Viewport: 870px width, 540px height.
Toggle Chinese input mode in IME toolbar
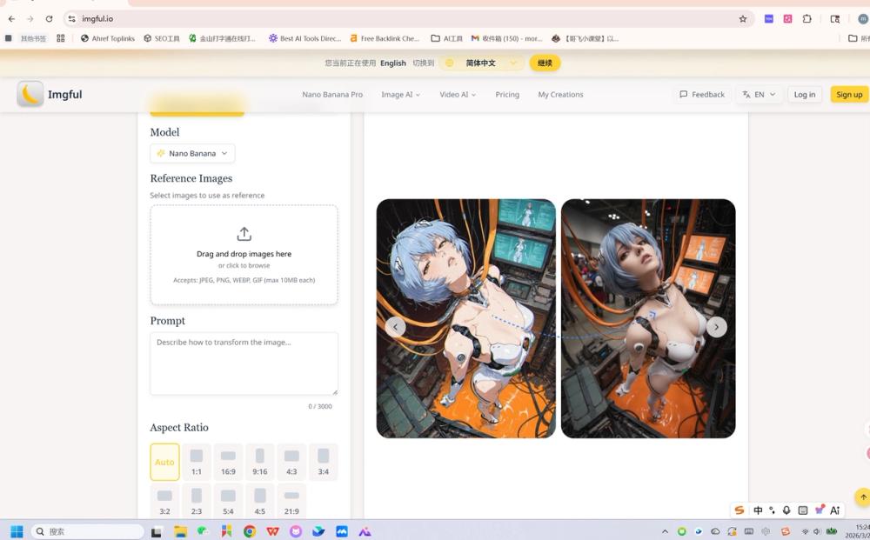tap(758, 510)
